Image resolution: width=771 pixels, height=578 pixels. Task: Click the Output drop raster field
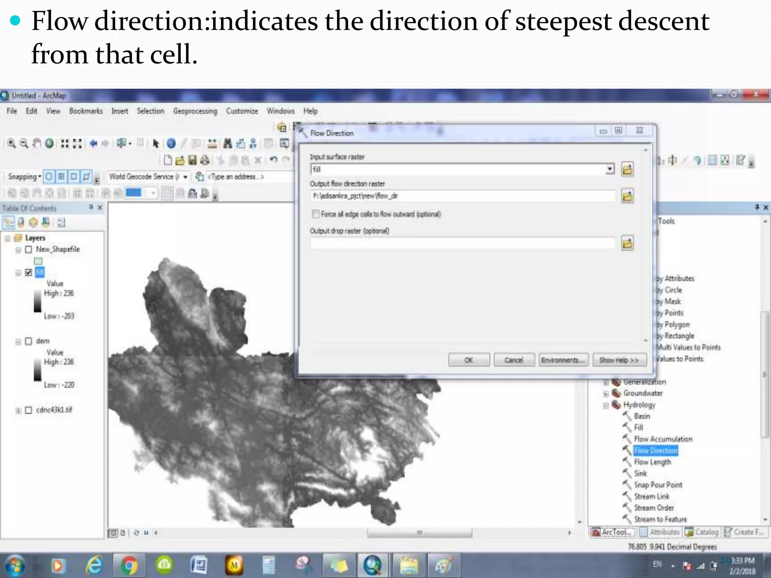(463, 243)
